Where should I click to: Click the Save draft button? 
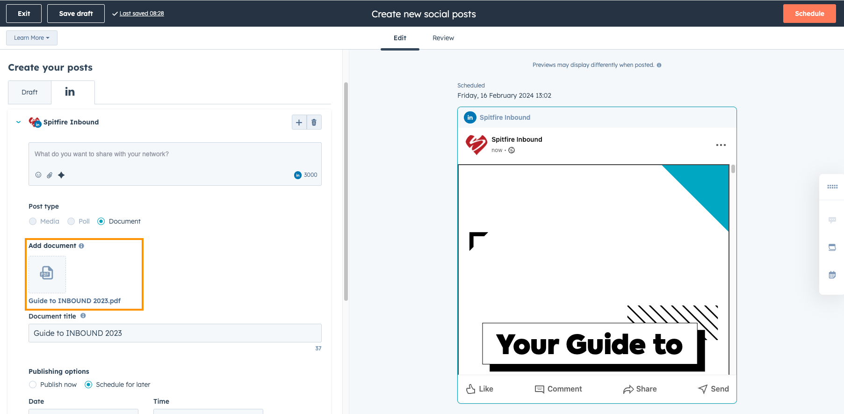pos(76,14)
